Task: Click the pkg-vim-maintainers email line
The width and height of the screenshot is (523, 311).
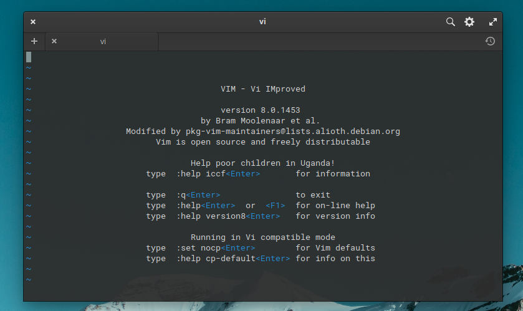Action: (263, 132)
